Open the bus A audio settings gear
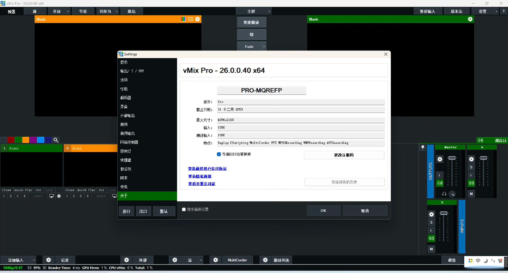Screen dimensions: 508x273 point(471,159)
